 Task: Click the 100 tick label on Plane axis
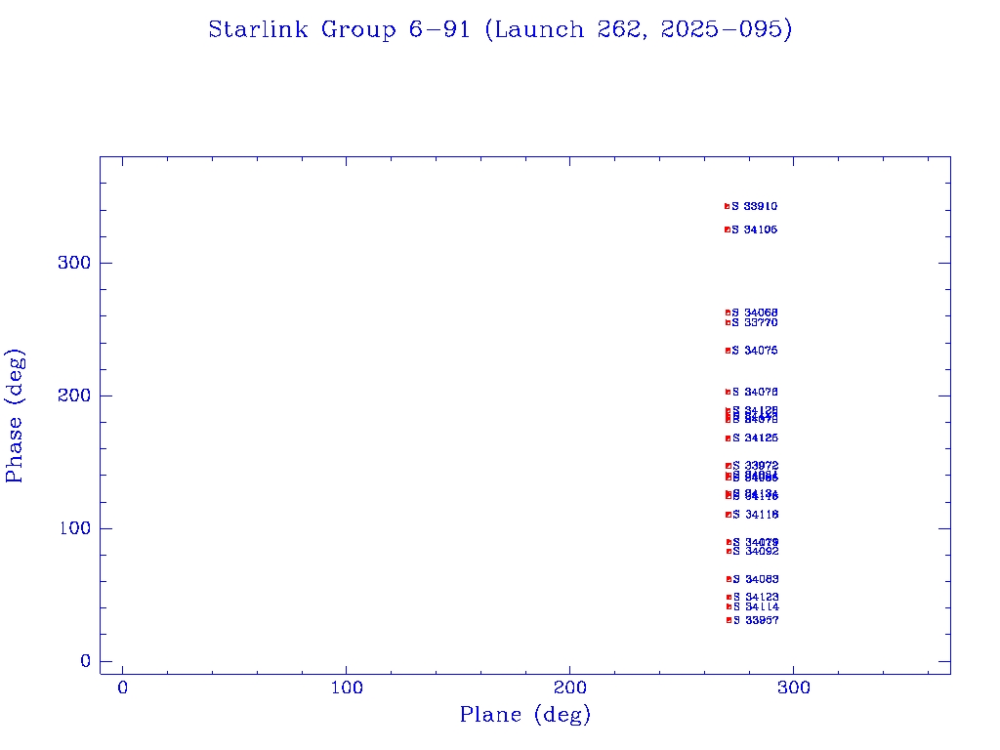347,687
